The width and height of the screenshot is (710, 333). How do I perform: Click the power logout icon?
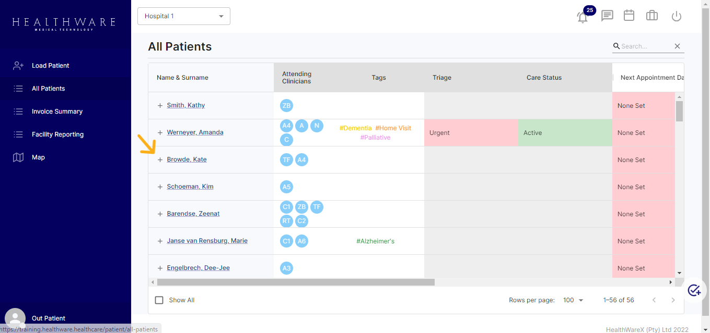pos(677,16)
